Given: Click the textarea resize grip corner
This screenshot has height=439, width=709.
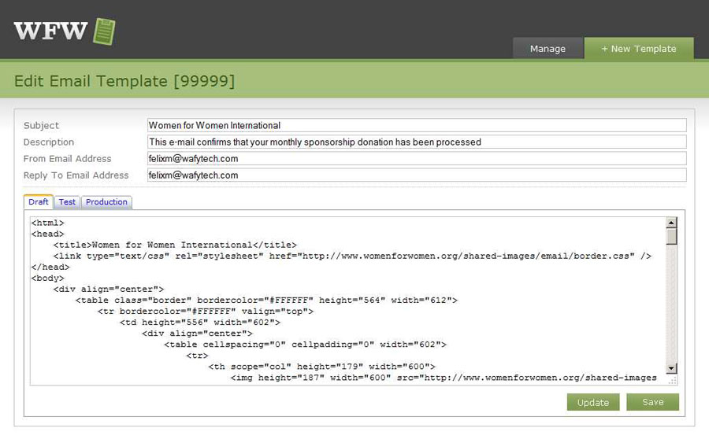Looking at the screenshot, I should pyautogui.click(x=672, y=380).
